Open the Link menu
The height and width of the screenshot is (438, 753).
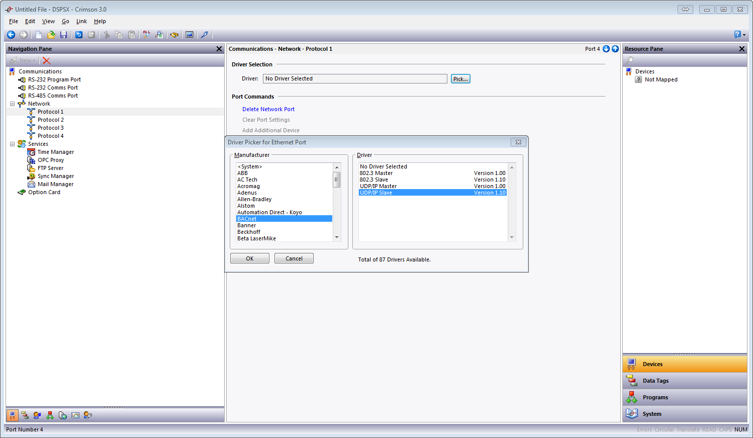tap(81, 21)
